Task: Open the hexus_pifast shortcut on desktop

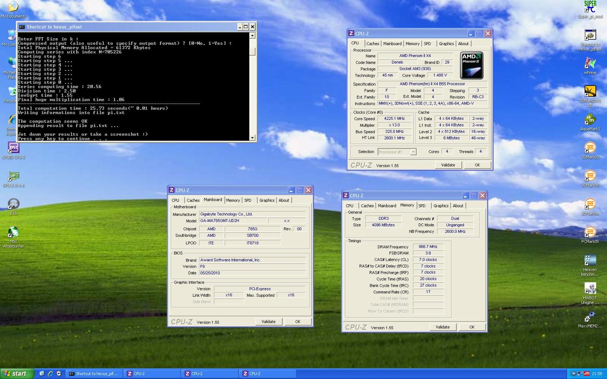Action: point(590,40)
